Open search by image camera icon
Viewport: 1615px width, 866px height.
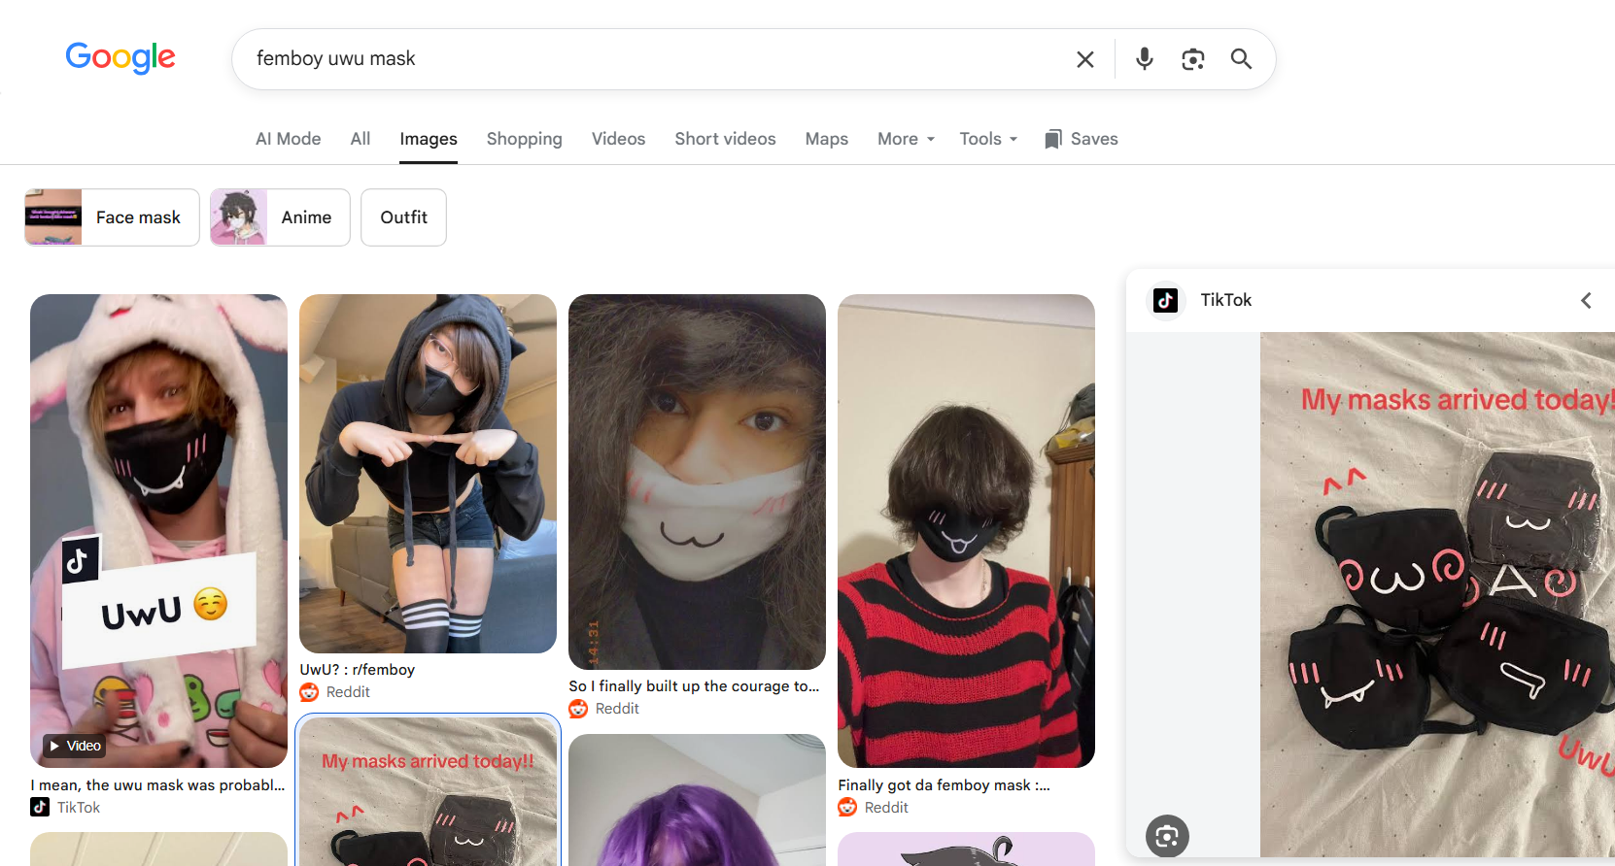tap(1193, 59)
